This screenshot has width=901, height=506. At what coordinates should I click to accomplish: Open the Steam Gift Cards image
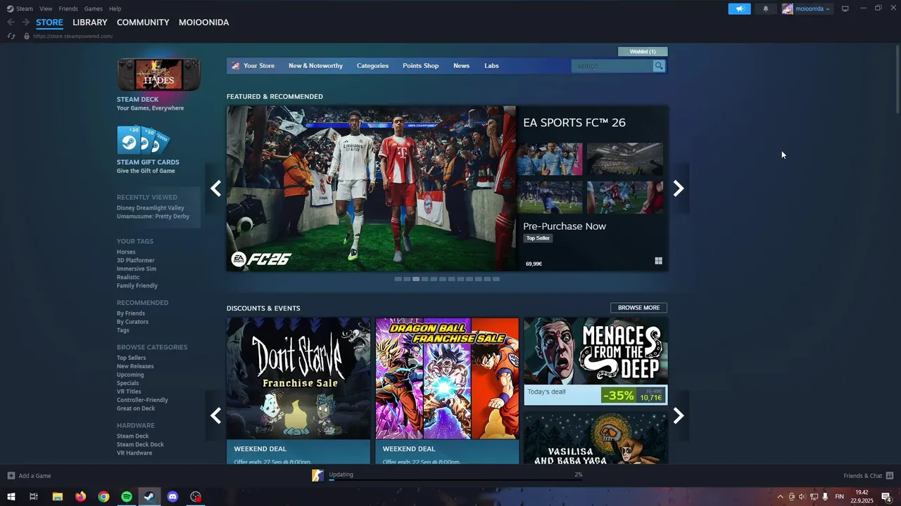click(x=144, y=140)
